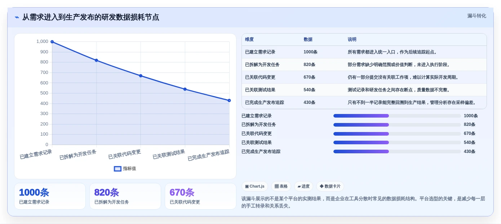
Task: Click the title 从需求进入到生产发布的研发数据损耗节点
Action: coord(91,17)
